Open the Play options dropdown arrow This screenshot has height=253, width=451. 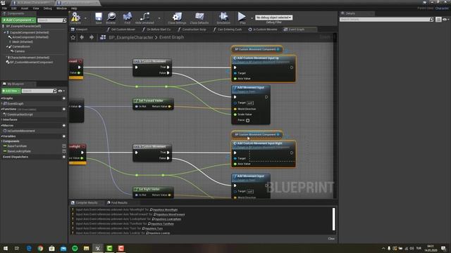click(252, 18)
